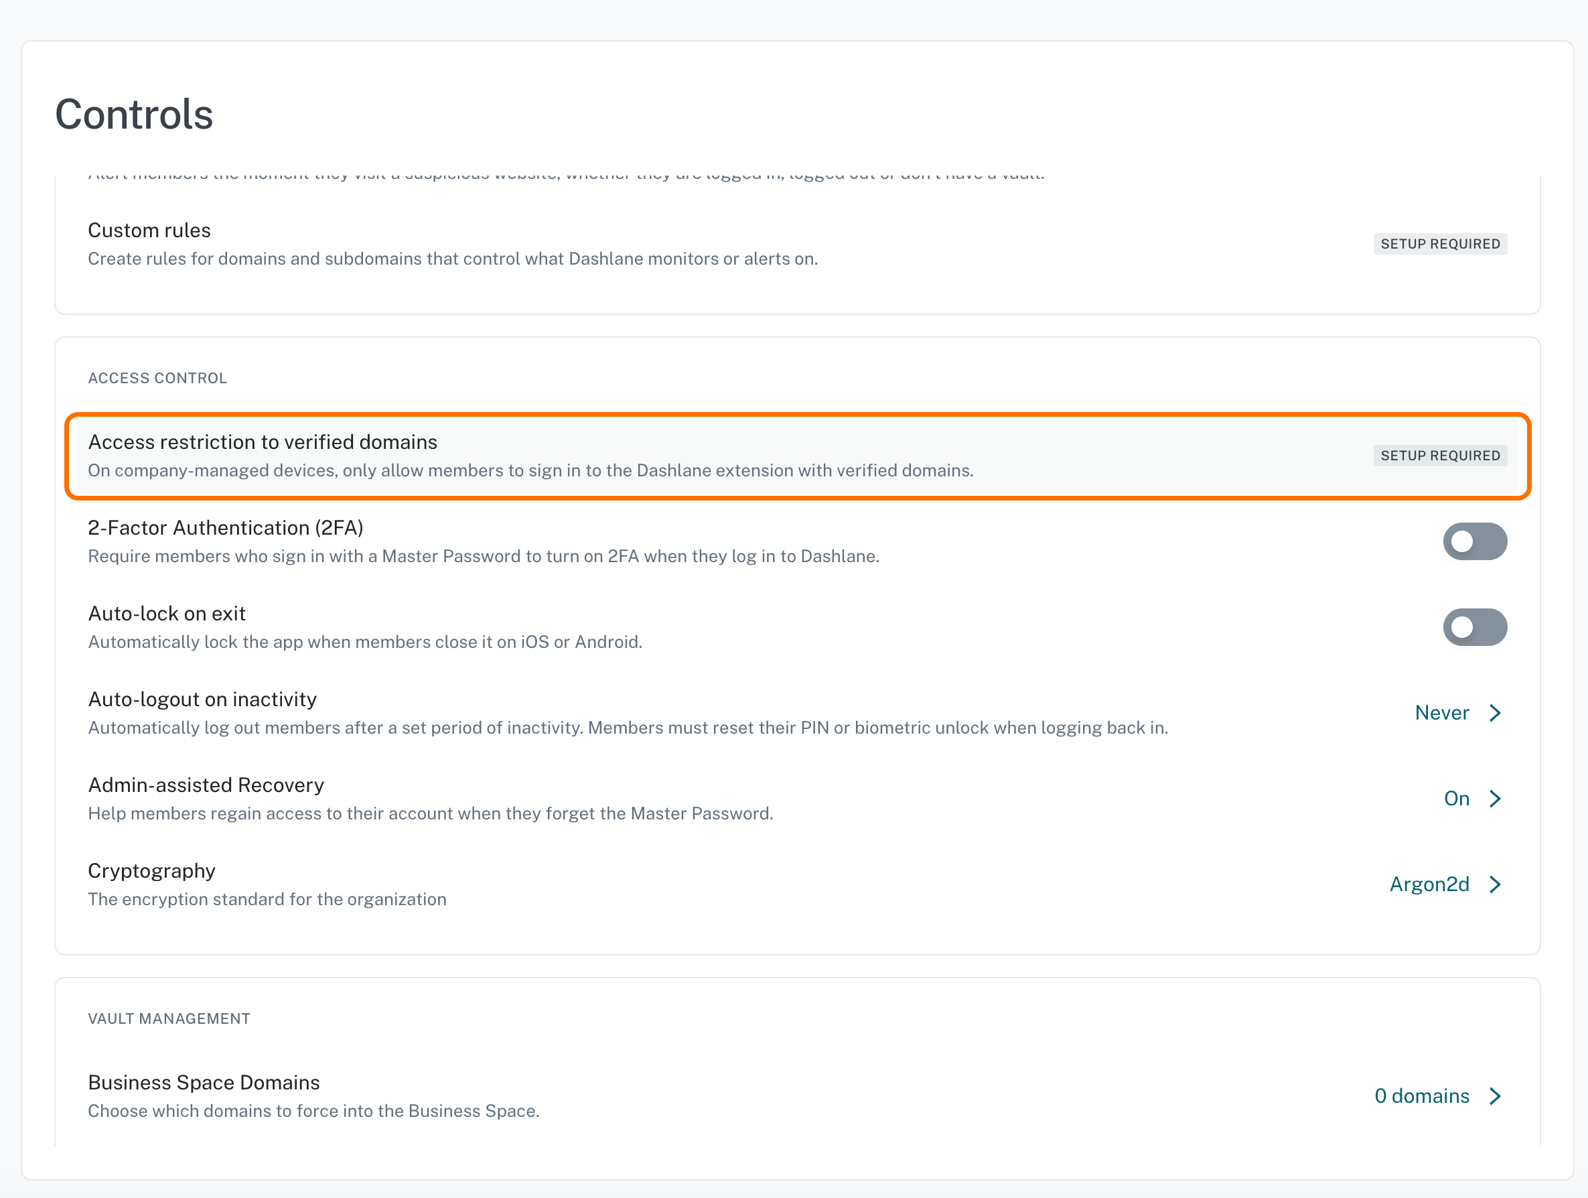Open Business Space Domains chevron arrow
This screenshot has height=1198, width=1588.
1496,1096
